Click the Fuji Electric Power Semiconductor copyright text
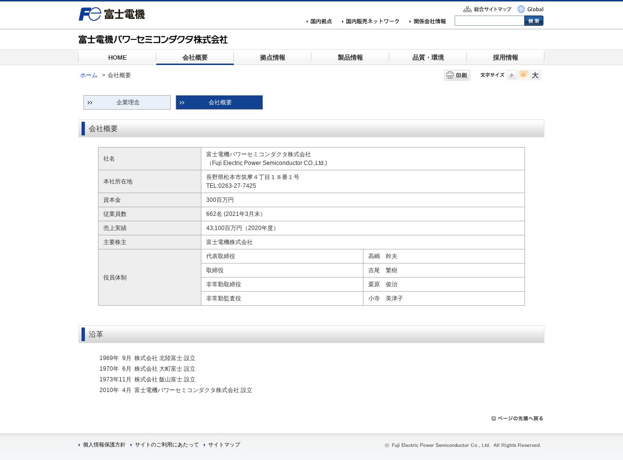Image resolution: width=623 pixels, height=460 pixels. (x=463, y=445)
